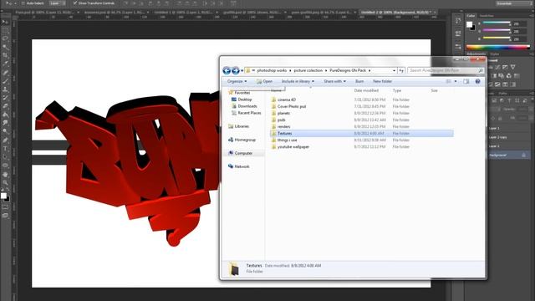Viewport: 535px width, 301px height.
Task: Select the Crop tool
Action: tap(5, 55)
